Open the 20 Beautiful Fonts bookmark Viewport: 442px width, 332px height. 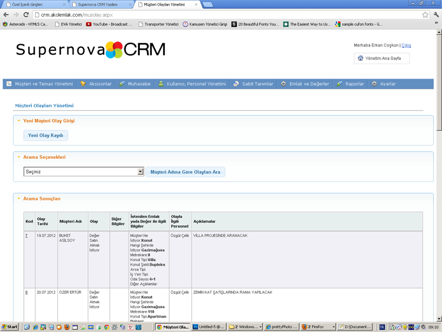pyautogui.click(x=255, y=24)
